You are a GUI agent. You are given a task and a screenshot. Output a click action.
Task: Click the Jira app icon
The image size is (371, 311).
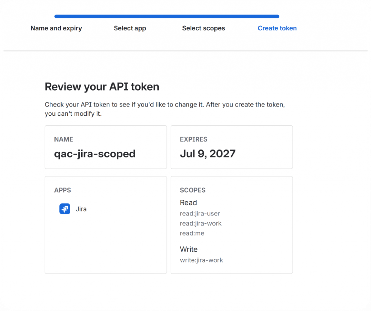pos(64,209)
